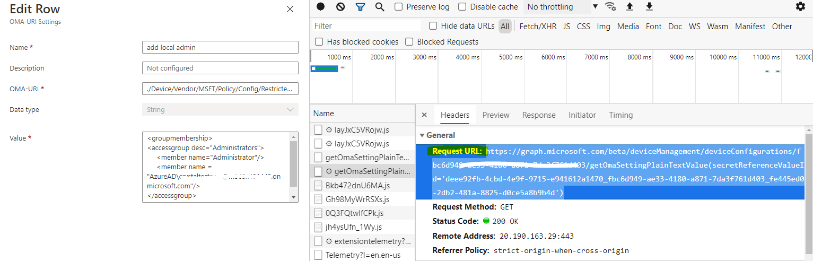Image resolution: width=813 pixels, height=261 pixels.
Task: Open the Data type String dropdown
Action: click(x=220, y=109)
